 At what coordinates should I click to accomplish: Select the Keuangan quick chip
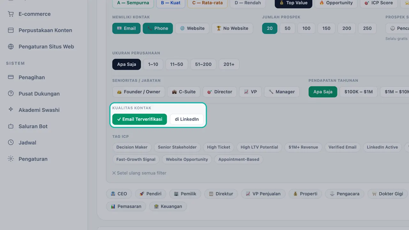[x=168, y=206]
